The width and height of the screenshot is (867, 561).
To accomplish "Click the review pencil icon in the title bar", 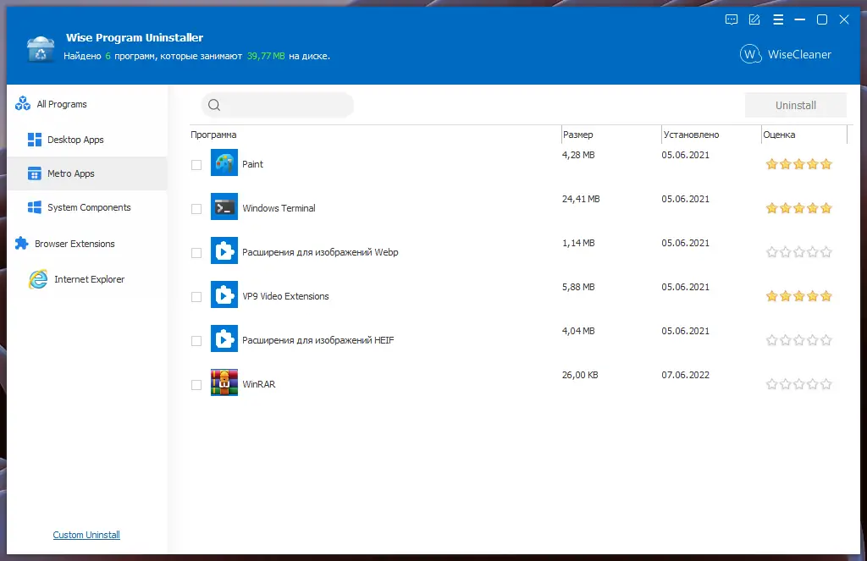I will tap(754, 19).
